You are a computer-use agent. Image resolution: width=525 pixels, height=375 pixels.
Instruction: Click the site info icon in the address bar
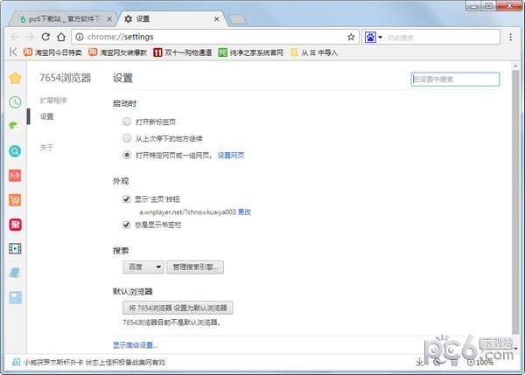click(x=80, y=37)
